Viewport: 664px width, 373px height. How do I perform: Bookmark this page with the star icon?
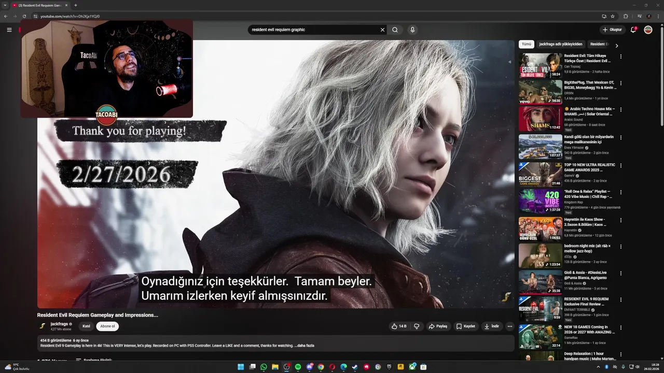613,16
